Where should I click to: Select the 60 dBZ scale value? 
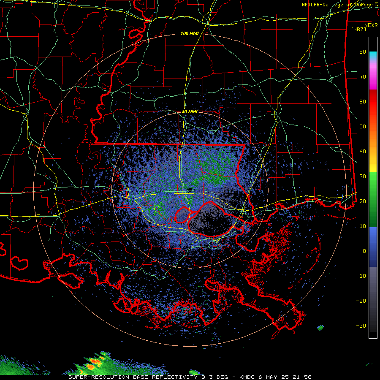click(x=363, y=101)
